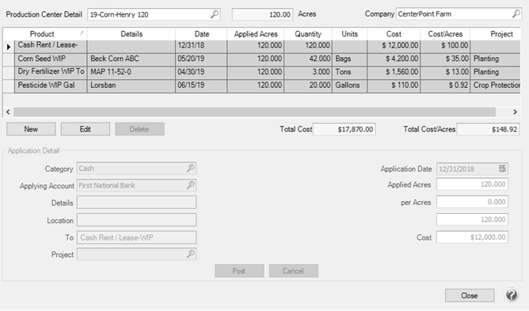Click the Beck Corn ABC details cell
Image resolution: width=529 pixels, height=311 pixels.
coord(131,59)
